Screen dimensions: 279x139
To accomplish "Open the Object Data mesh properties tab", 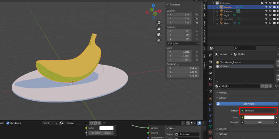I will point(210,126).
